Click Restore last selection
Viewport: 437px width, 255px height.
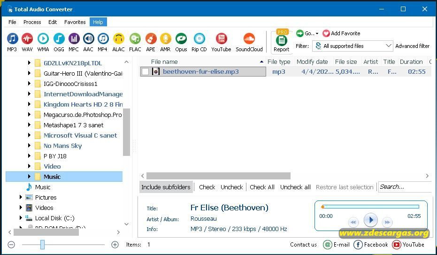pos(345,187)
